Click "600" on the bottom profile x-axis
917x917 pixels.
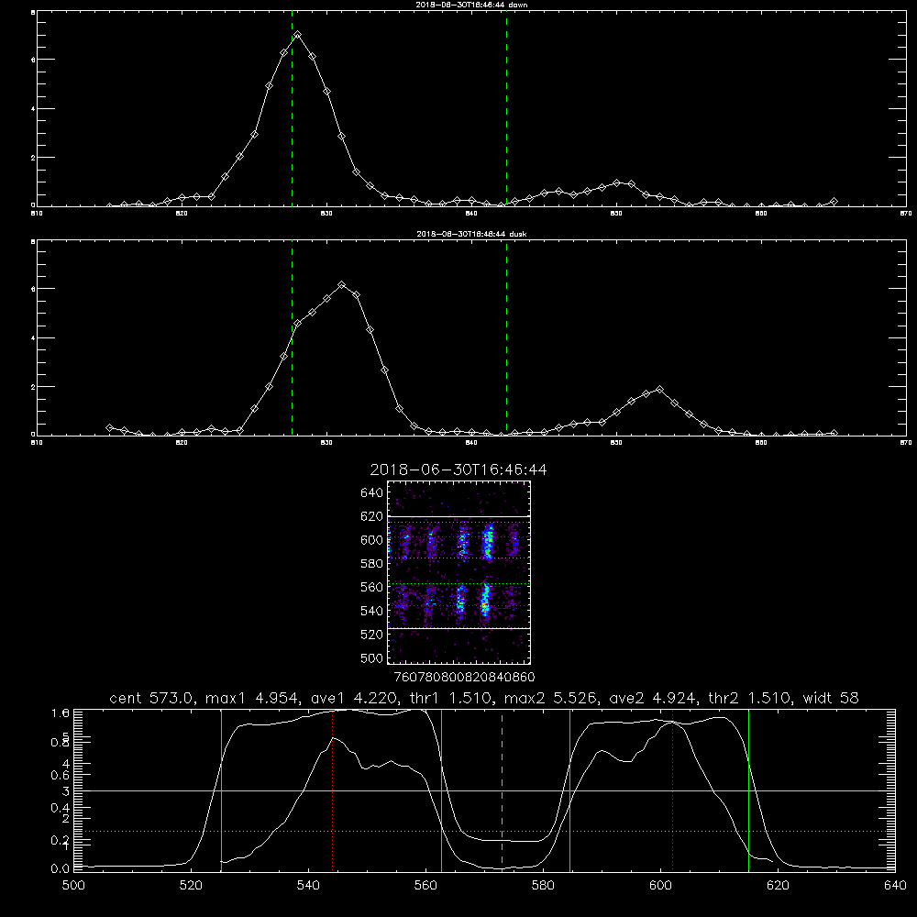[660, 886]
